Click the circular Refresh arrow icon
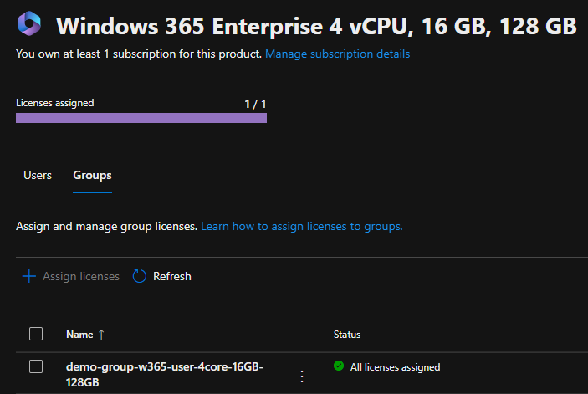 [140, 276]
